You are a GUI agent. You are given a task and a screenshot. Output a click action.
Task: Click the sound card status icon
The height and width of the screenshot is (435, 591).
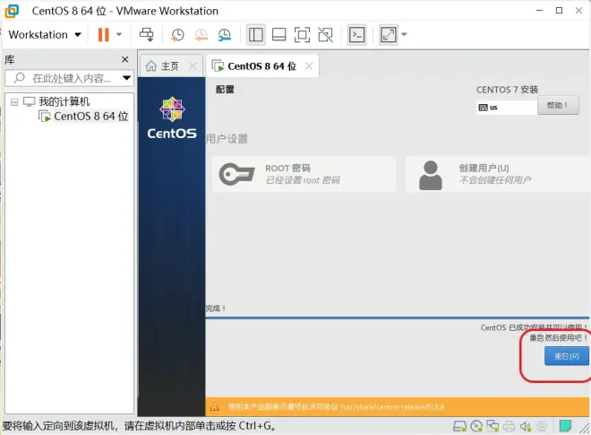[x=526, y=426]
